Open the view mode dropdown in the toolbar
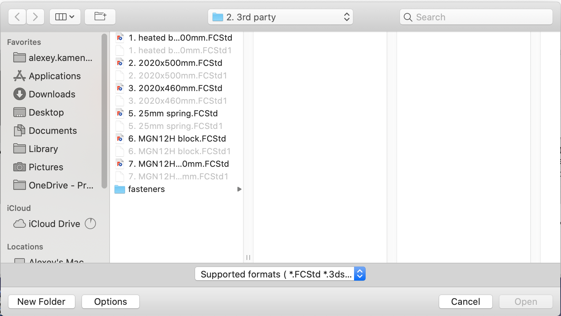561x316 pixels. click(x=65, y=16)
